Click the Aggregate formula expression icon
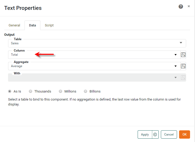The image size is (195, 142). tap(183, 66)
